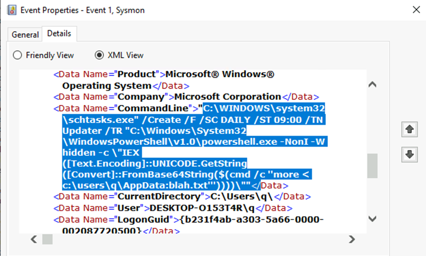Switch to the General tab
The height and width of the screenshot is (256, 426).
coord(24,34)
